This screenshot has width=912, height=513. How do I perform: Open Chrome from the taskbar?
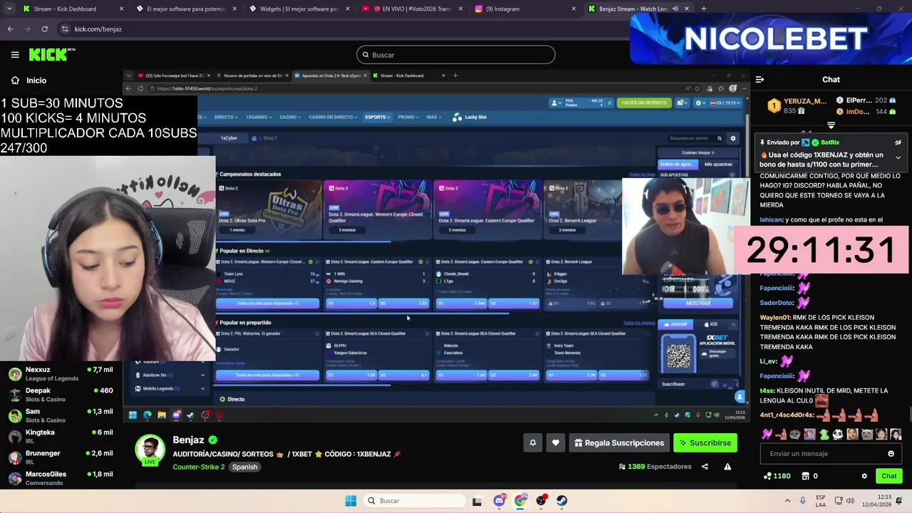pyautogui.click(x=520, y=501)
